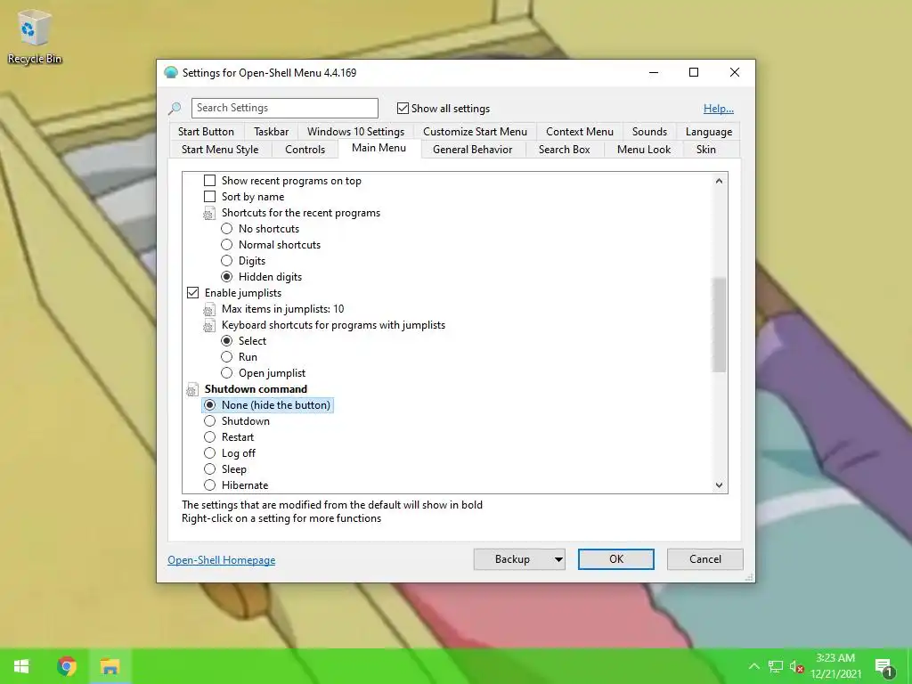912x684 pixels.
Task: Switch to the Start Menu Style tab
Action: click(220, 150)
